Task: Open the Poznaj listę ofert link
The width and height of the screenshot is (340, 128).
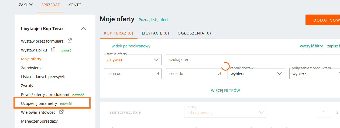Action: click(x=153, y=20)
